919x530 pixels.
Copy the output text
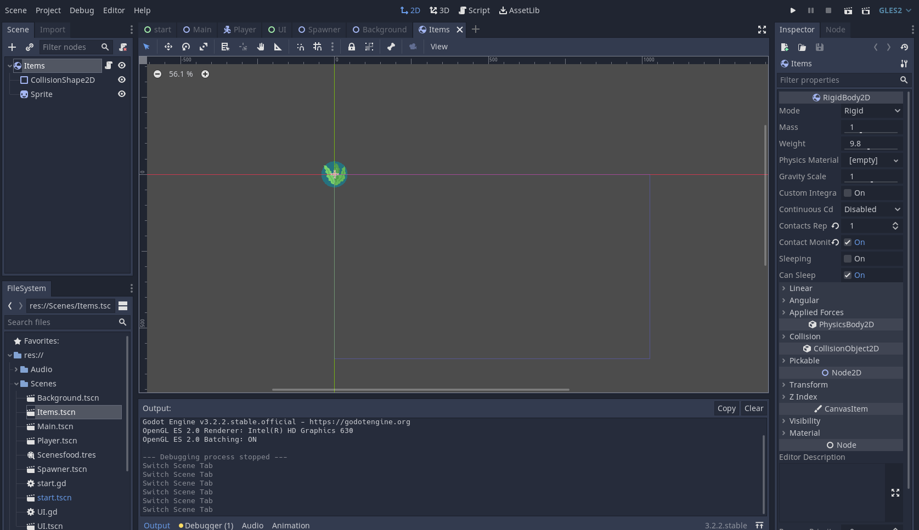(726, 408)
